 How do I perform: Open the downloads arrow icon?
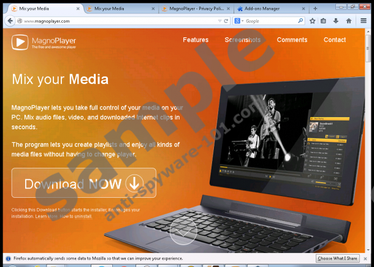pos(336,21)
